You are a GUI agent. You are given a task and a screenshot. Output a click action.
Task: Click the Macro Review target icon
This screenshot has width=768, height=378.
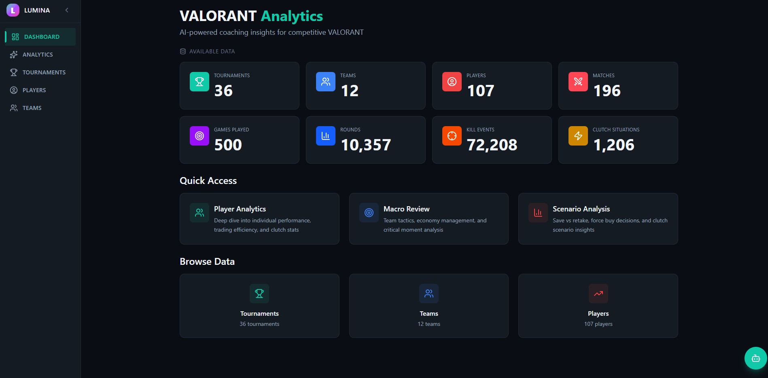(x=369, y=213)
